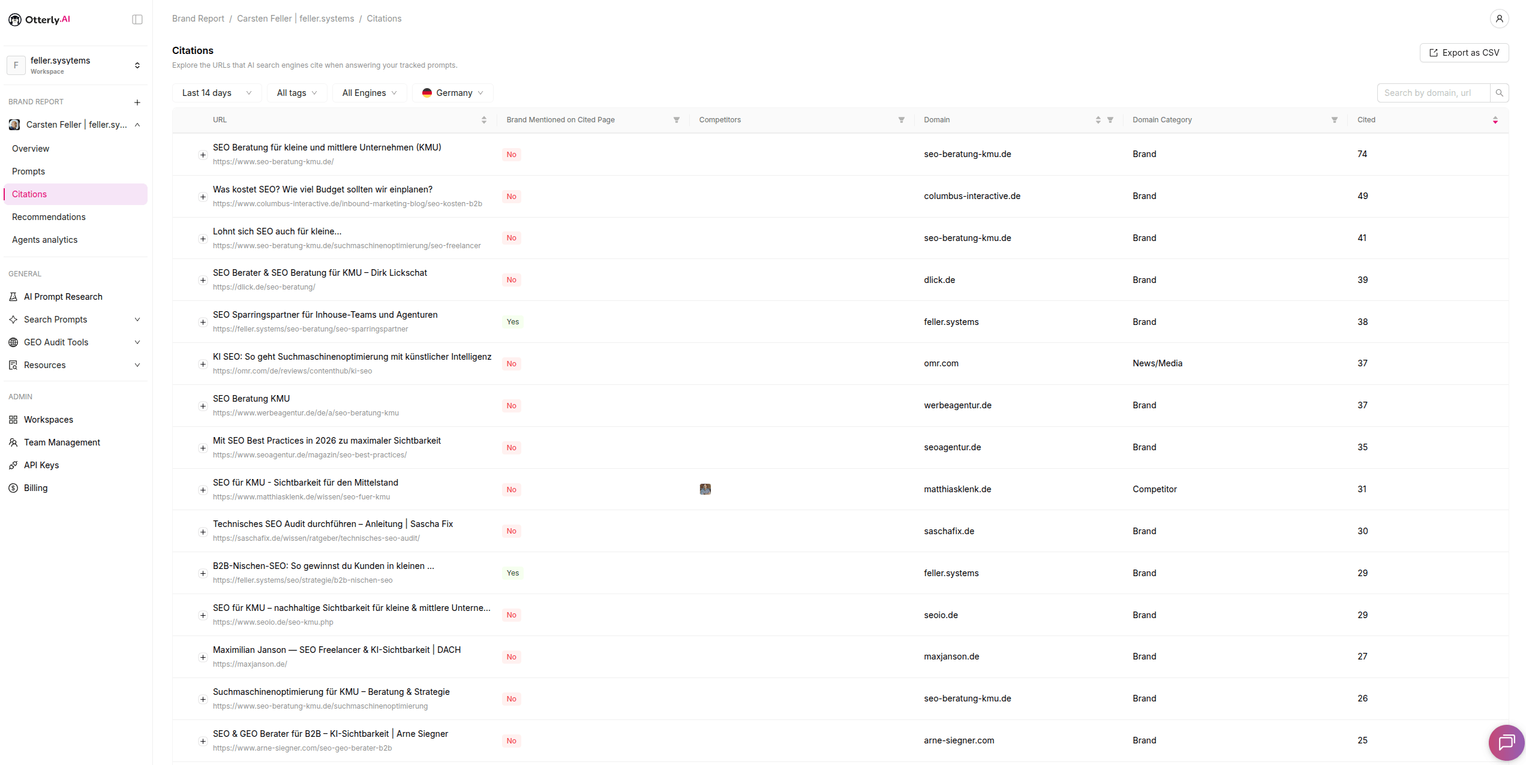Click the Yes badge for SEO Sparringspartner

tap(513, 322)
